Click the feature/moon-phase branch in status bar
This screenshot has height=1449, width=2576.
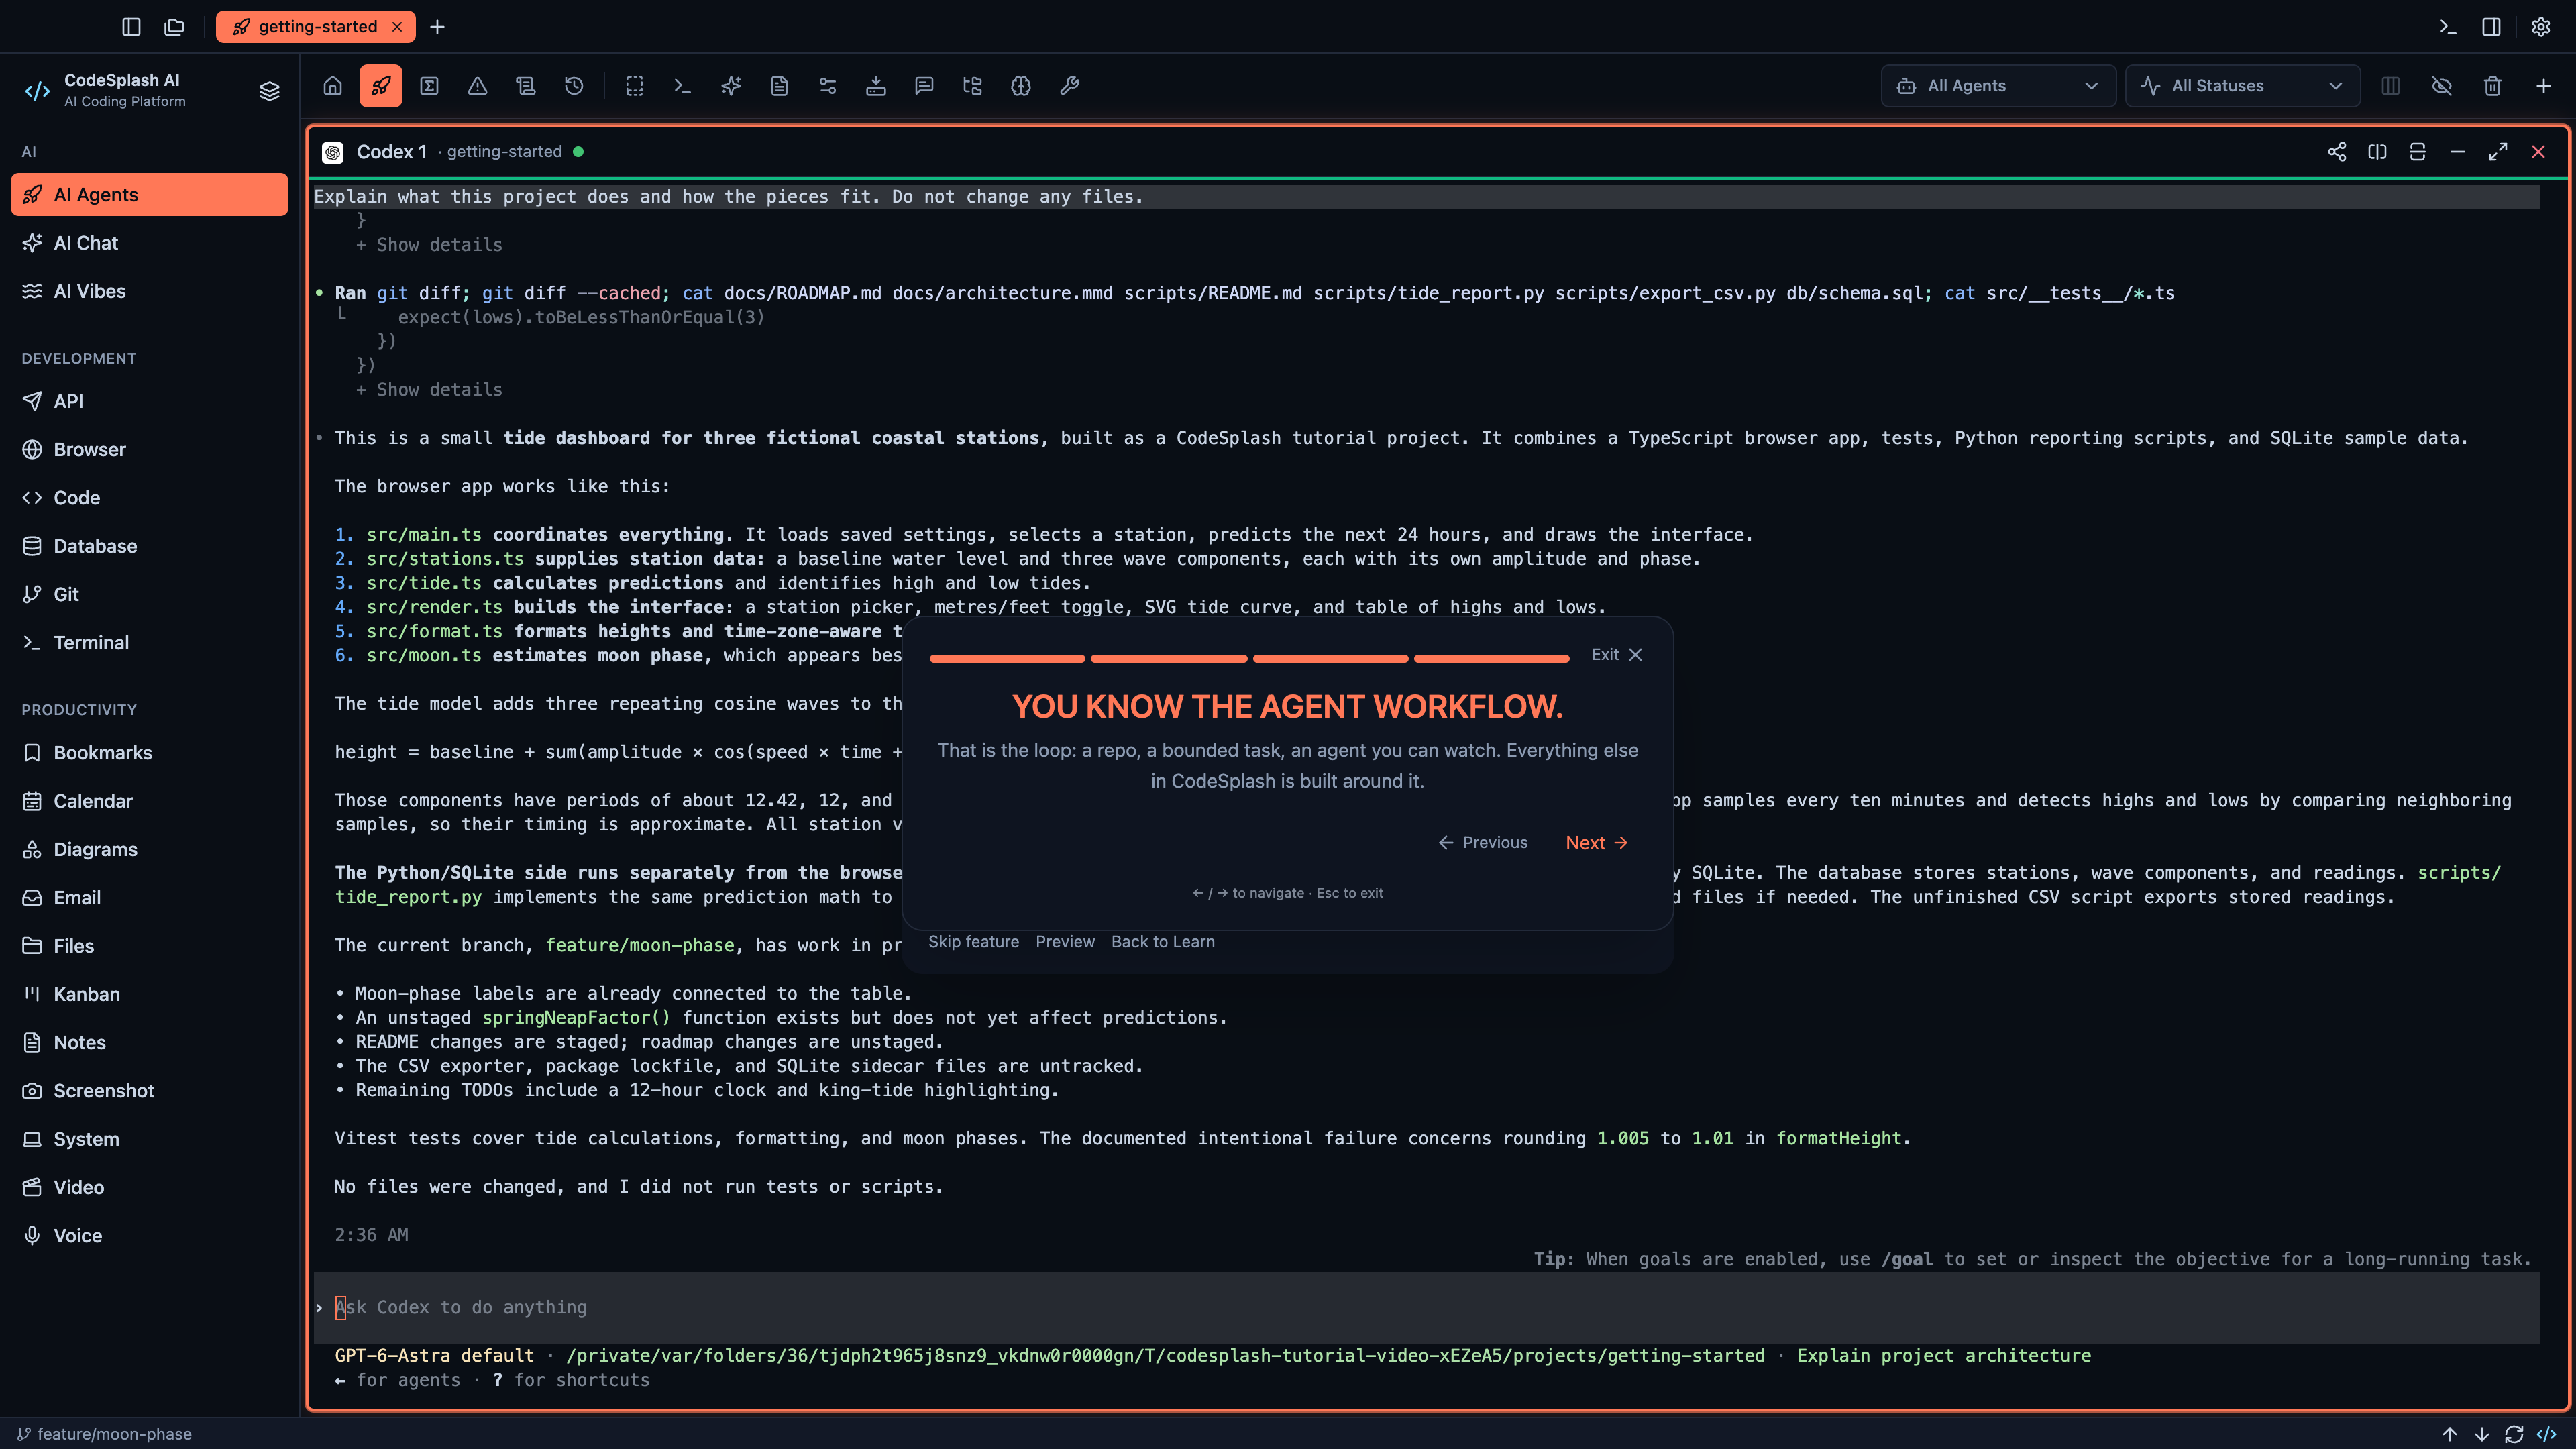tap(105, 1434)
